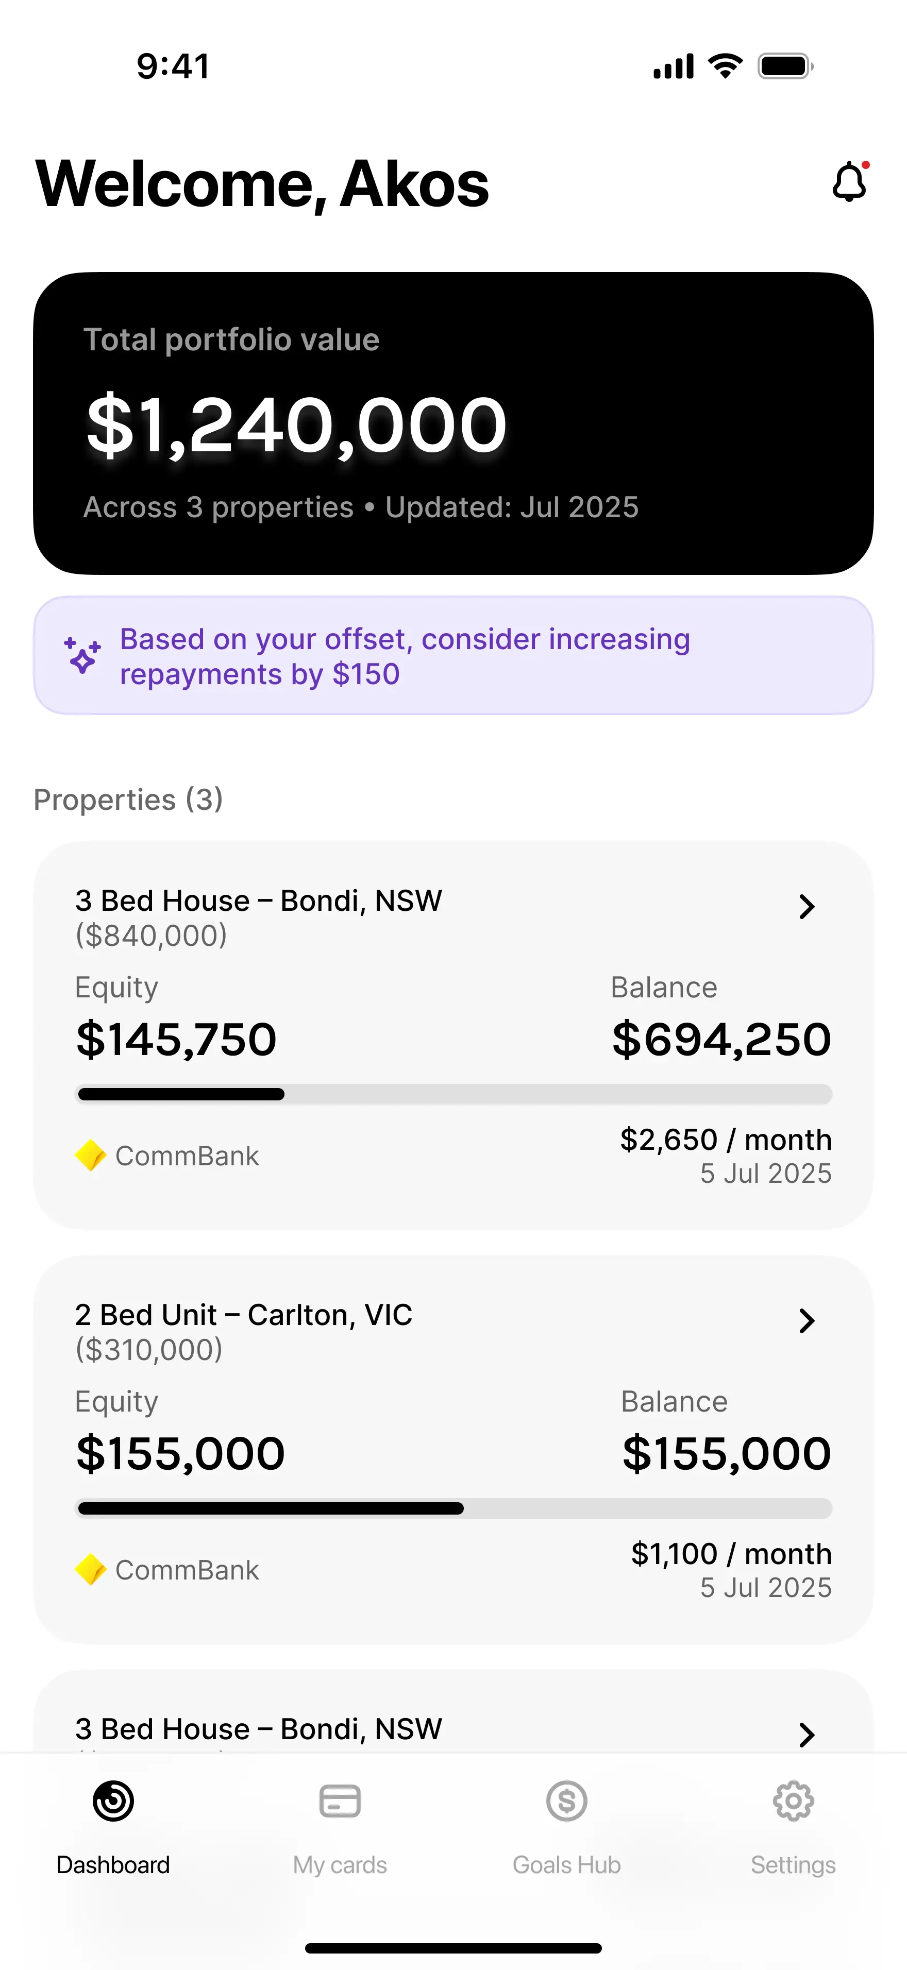Click the Bondi property equity progress bar

[453, 1094]
